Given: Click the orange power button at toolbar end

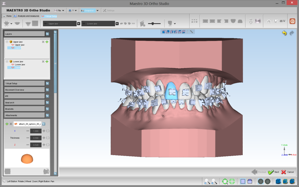Looking at the screenshot, I should (292, 21).
